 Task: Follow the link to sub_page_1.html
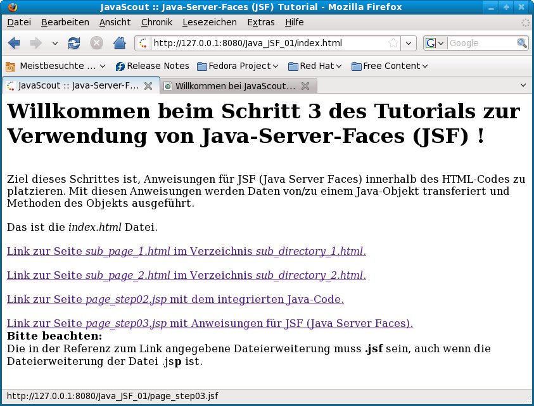click(186, 251)
